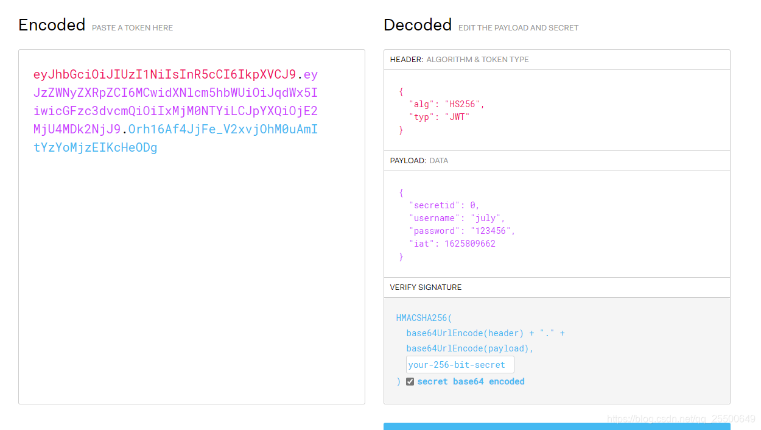
Task: Click the VERIFY SIGNATURE section bar
Action: pyautogui.click(x=556, y=287)
